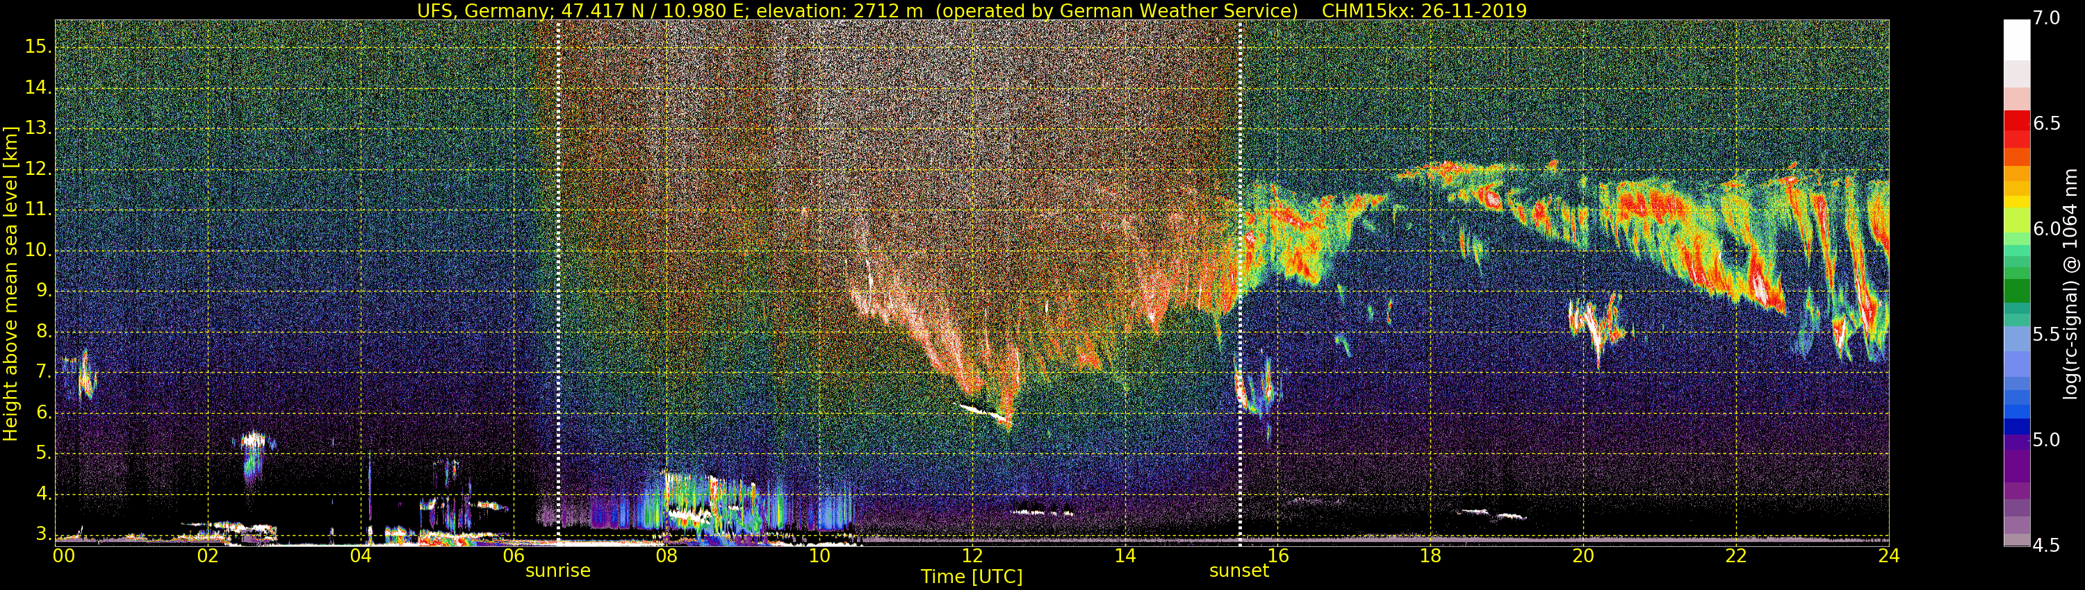The height and width of the screenshot is (590, 2085).
Task: Click the dark green segment of the colorbar
Action: pos(2016,291)
